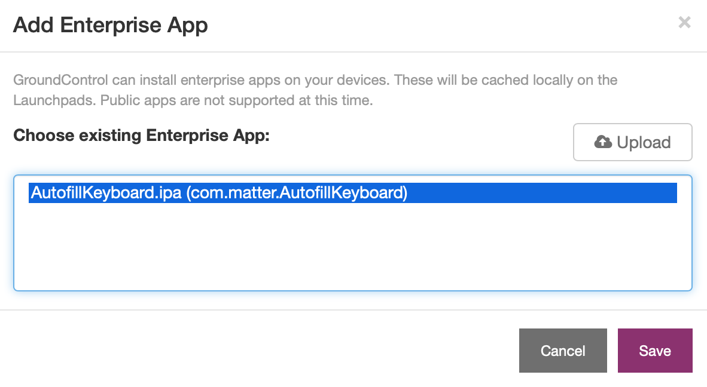Click the Choose existing Enterprise App label
This screenshot has width=707, height=387.
coord(141,136)
